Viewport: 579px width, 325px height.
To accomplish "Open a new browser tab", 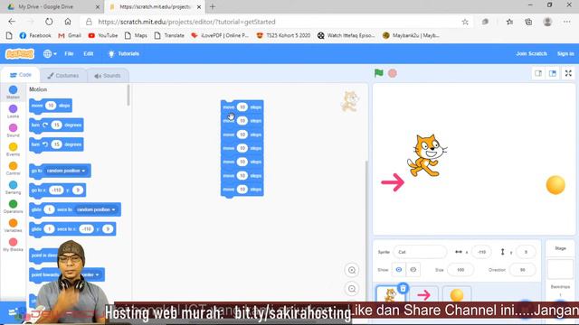I will (213, 6).
